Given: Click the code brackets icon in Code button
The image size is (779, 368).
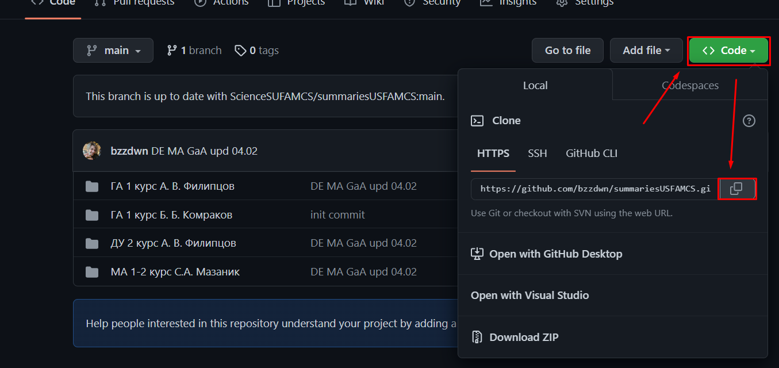Looking at the screenshot, I should click(x=708, y=51).
